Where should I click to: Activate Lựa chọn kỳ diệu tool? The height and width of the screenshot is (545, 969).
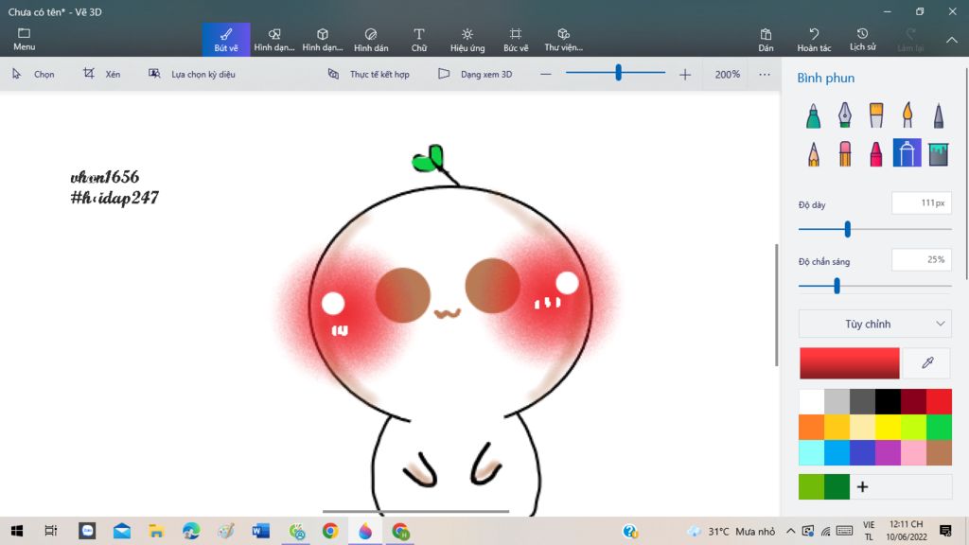[191, 74]
